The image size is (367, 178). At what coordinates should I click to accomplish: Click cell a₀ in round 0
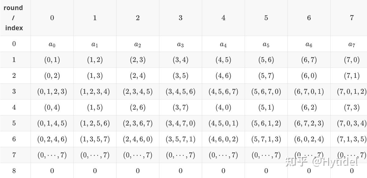point(52,44)
